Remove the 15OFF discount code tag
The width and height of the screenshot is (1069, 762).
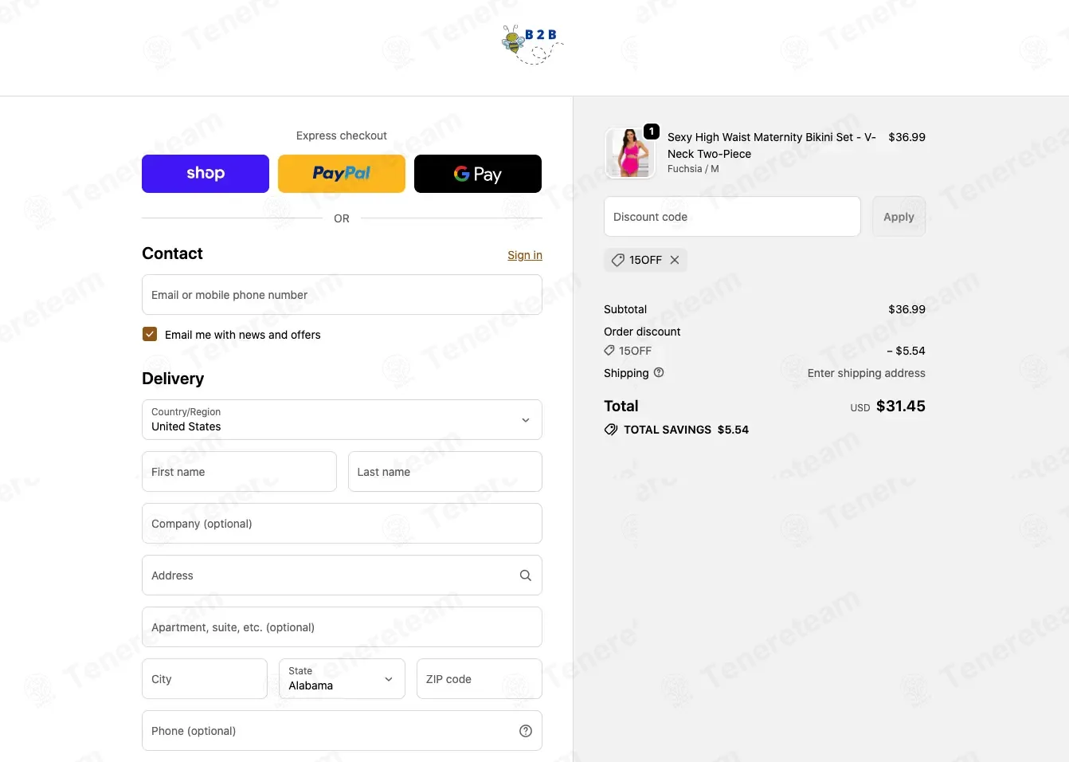(x=675, y=260)
